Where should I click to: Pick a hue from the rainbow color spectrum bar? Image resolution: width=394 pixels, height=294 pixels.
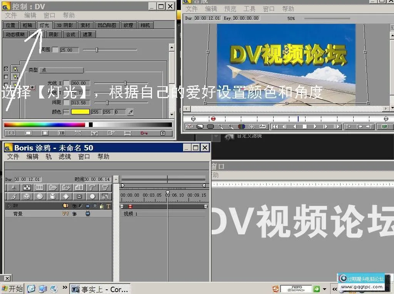(42, 124)
